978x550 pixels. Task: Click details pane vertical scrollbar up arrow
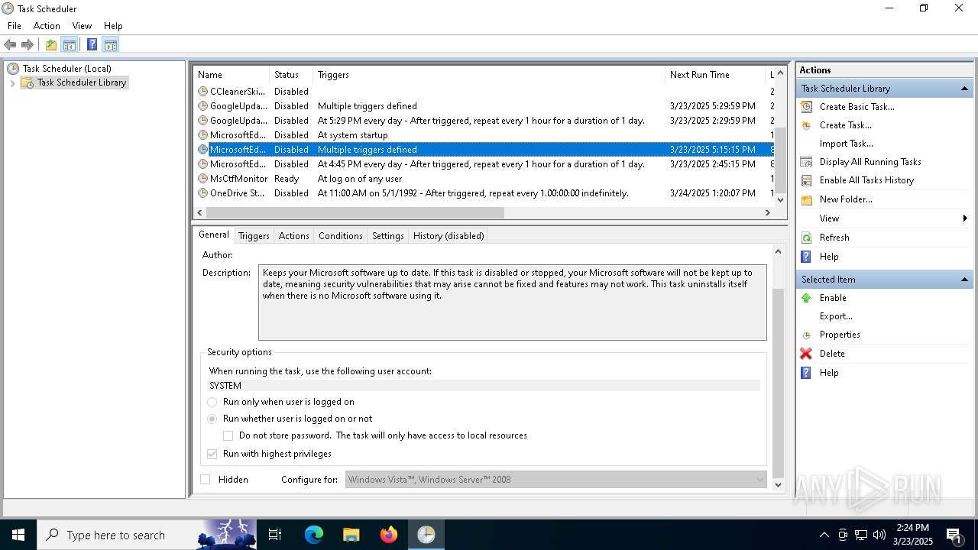point(779,251)
